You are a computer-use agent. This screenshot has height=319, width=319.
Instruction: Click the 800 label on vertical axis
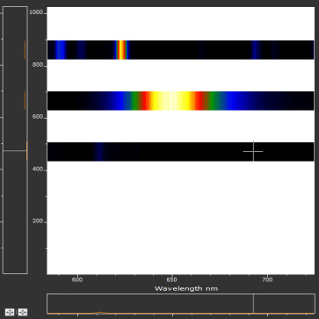coord(38,65)
